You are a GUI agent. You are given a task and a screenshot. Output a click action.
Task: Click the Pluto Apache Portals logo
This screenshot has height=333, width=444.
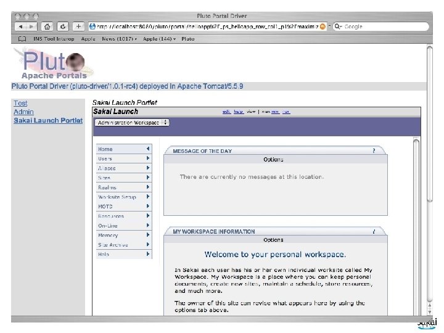click(x=54, y=64)
